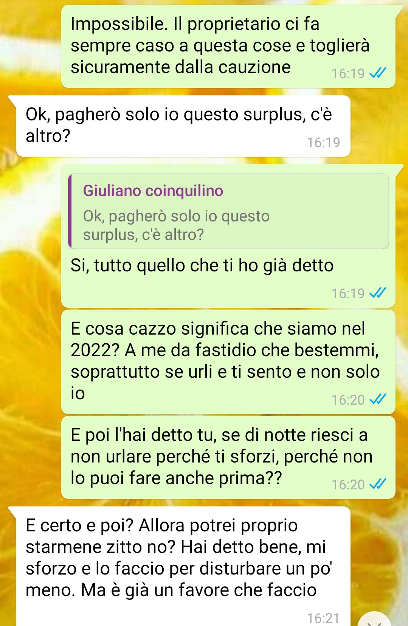408x626 pixels.
Task: Tap the 16:19 timestamp of 'Ok, pagherò' message
Action: click(323, 142)
